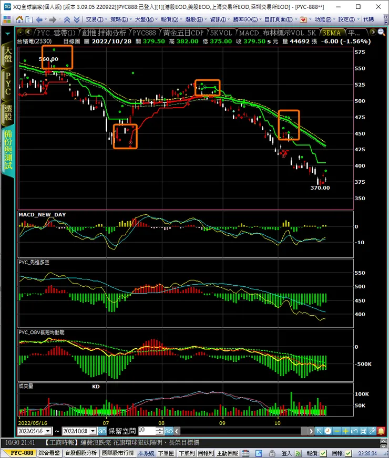Click the magnifier search icon near tabs
Viewport: 389px width, 458px height.
381,32
